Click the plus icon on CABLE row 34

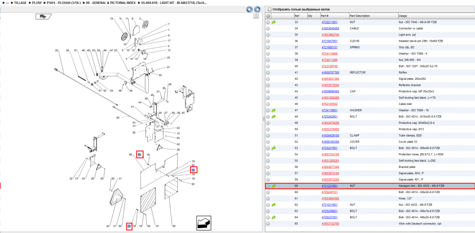tap(268, 28)
